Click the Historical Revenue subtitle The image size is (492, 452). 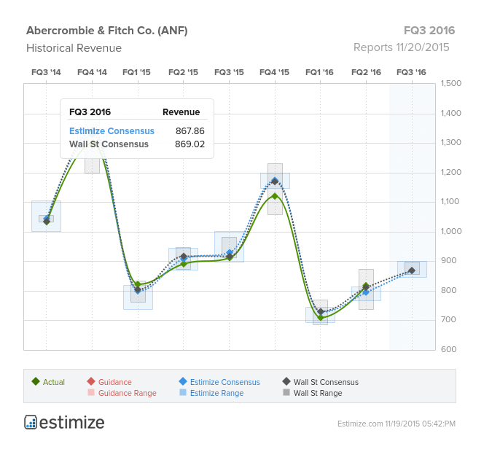coord(74,48)
